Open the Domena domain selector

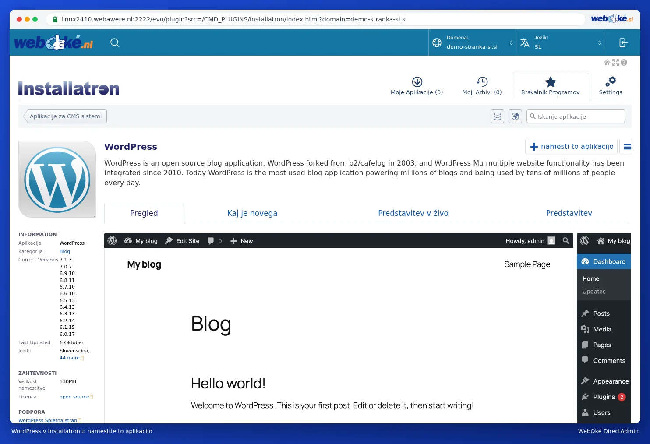point(473,42)
